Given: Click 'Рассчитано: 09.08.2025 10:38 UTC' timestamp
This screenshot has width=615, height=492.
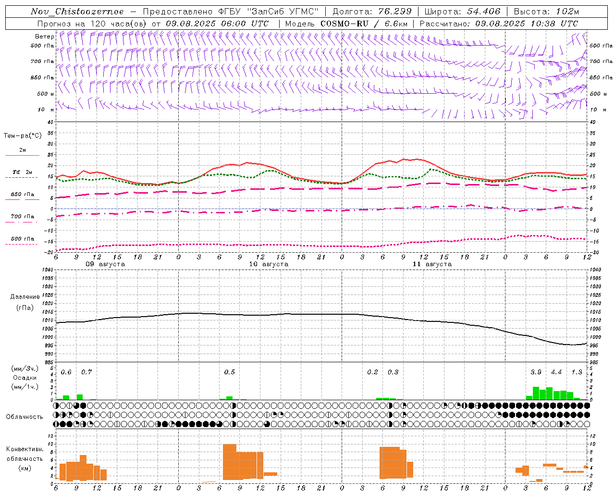Looking at the screenshot, I should [499, 24].
